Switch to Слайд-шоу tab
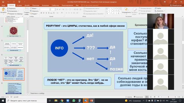The image size is (184, 103). point(55,5)
